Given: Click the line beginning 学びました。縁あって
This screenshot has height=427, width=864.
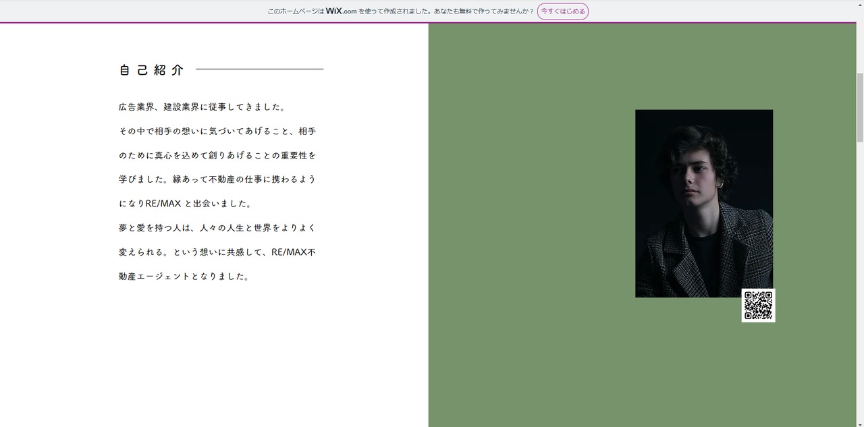Looking at the screenshot, I should point(217,180).
